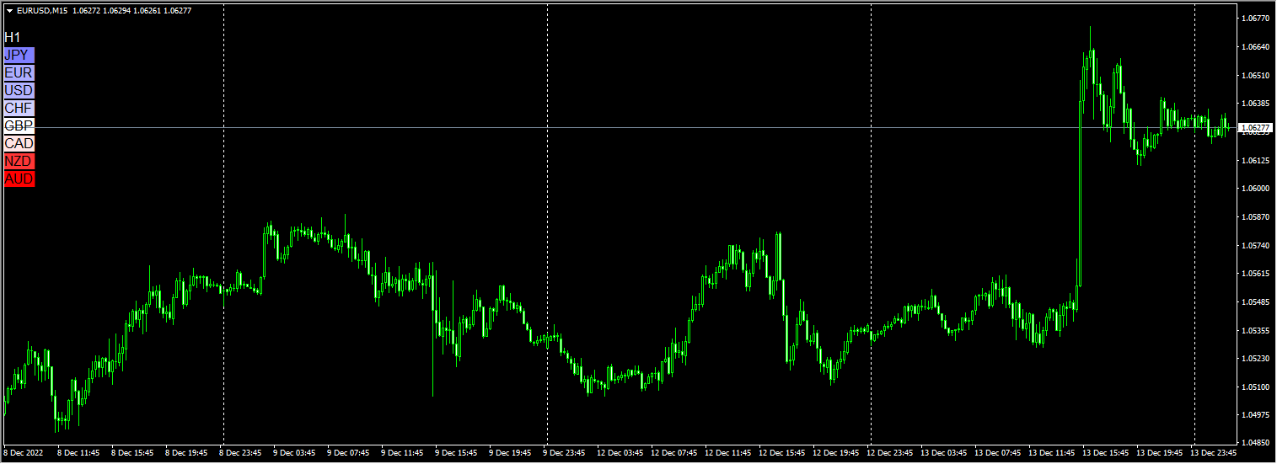Click the 9 Dec 19:45 time label
1277x464 pixels.
510,453
